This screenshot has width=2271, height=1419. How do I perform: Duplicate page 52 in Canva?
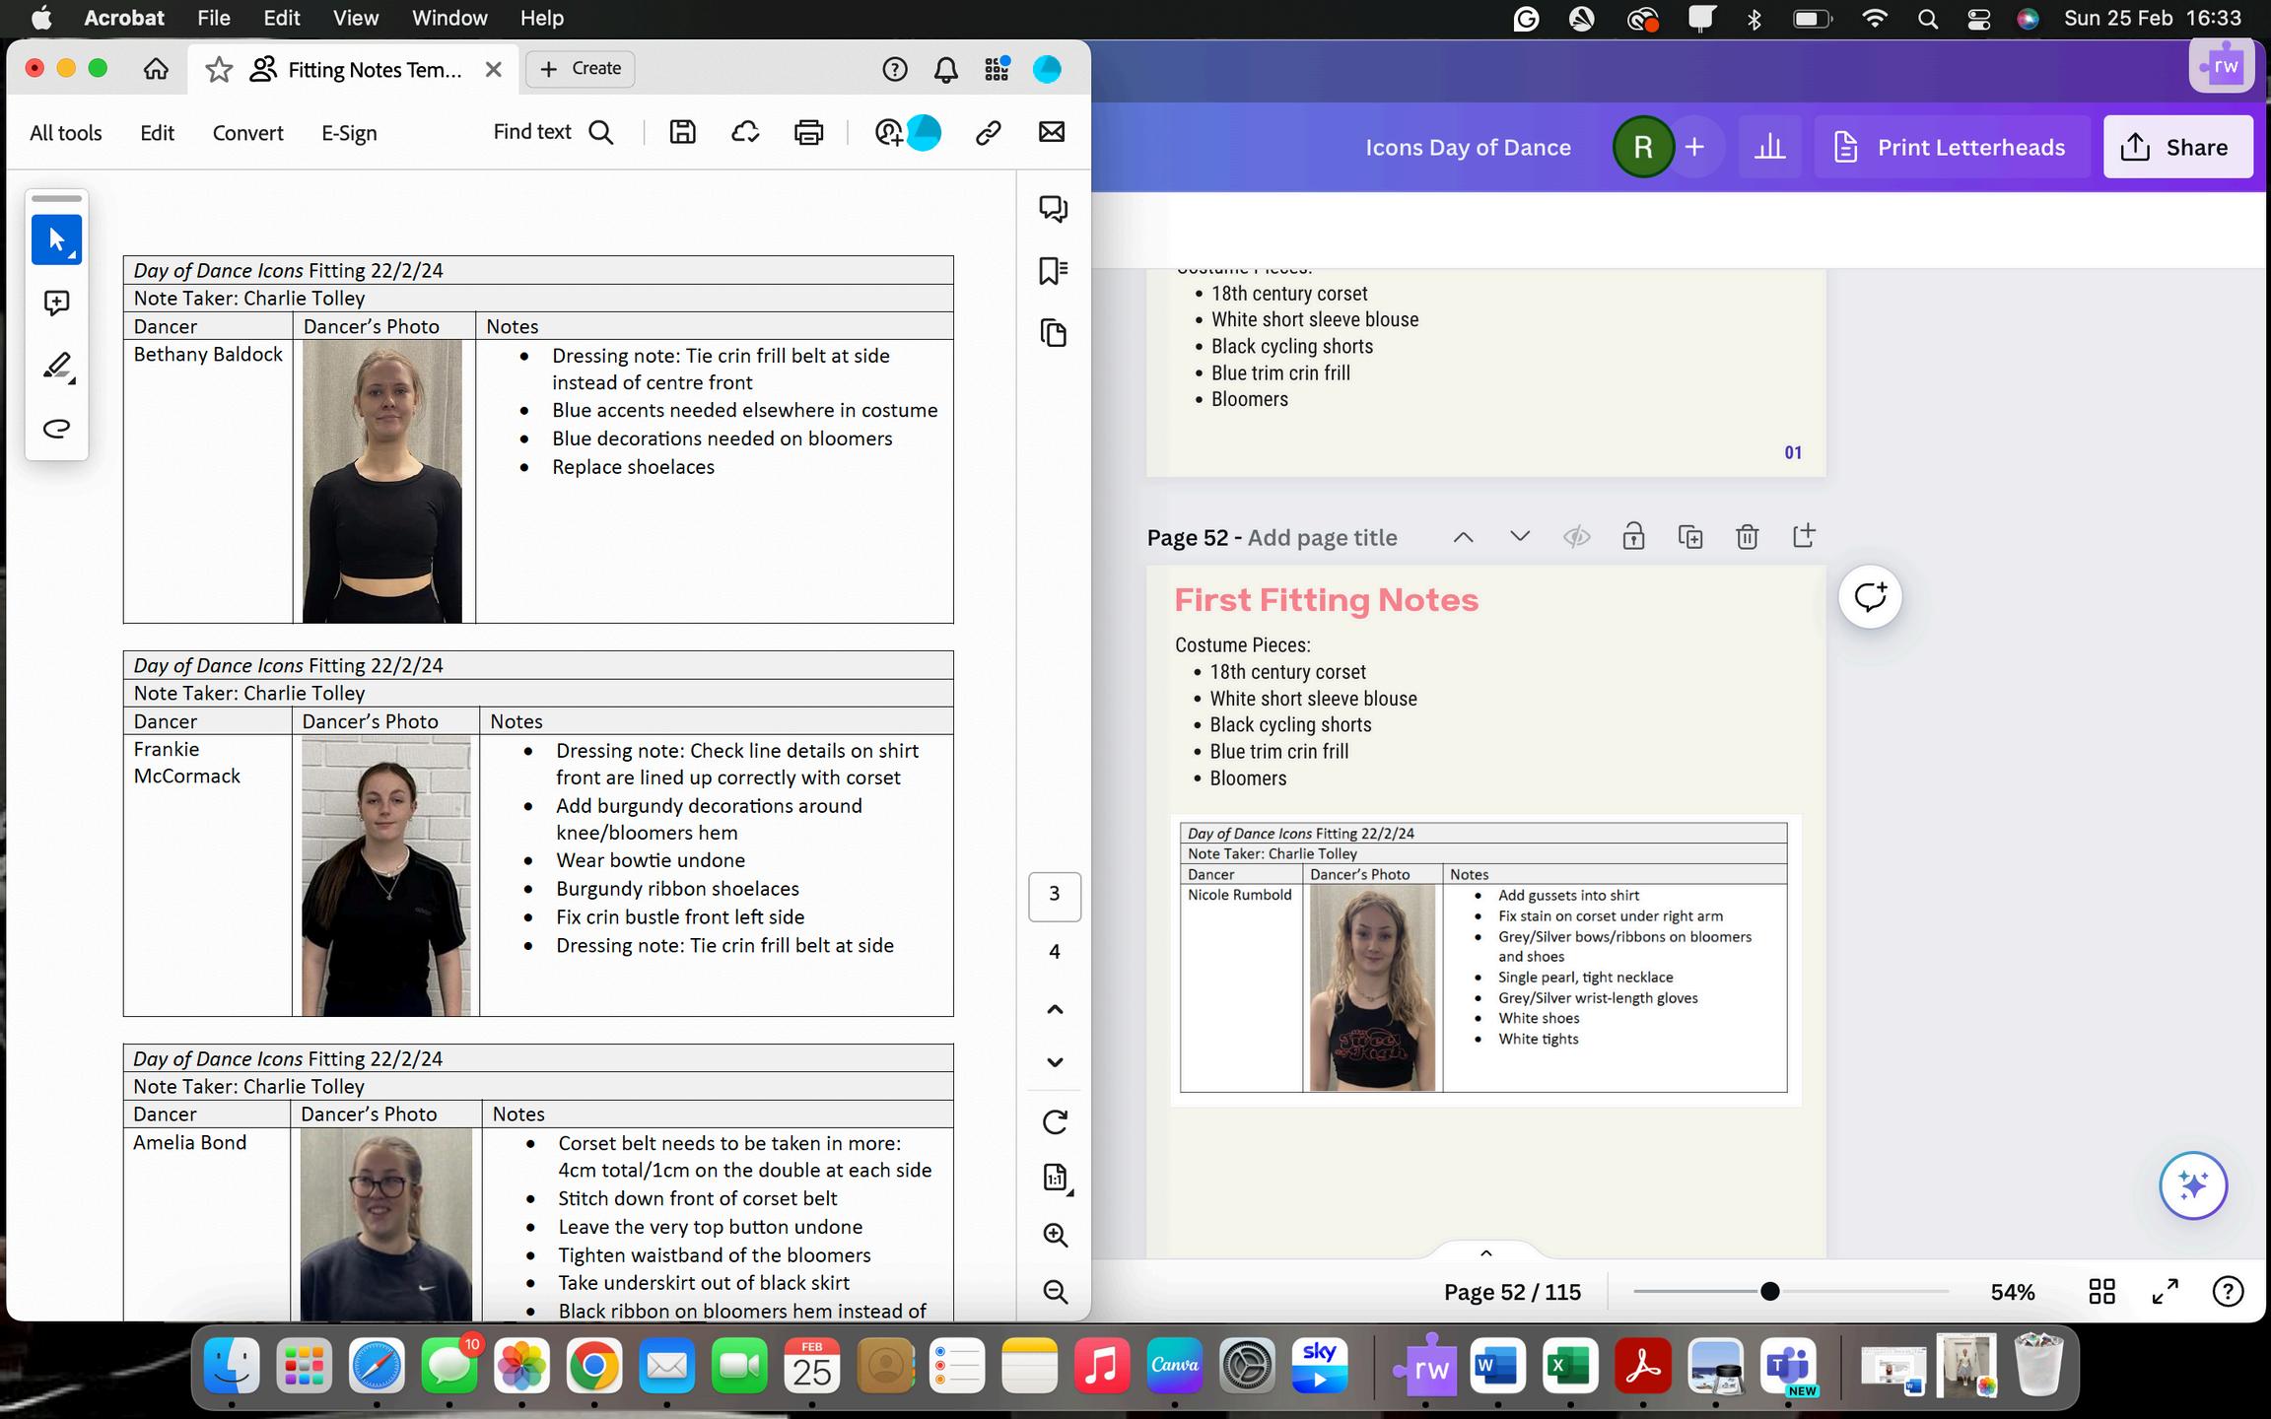point(1689,537)
